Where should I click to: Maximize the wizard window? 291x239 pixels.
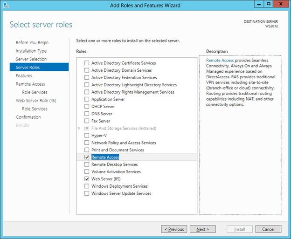[x=268, y=4]
